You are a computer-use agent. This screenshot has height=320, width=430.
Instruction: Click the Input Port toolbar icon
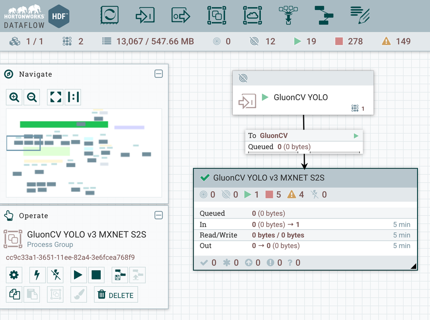145,15
